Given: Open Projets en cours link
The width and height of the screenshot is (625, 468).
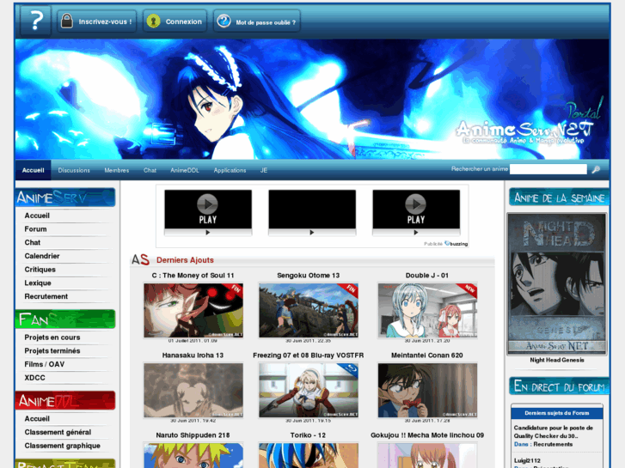Looking at the screenshot, I should 52,337.
